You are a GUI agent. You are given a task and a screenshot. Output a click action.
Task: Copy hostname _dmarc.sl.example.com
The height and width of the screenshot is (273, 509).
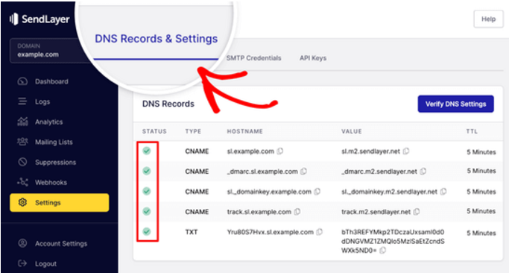pos(303,172)
